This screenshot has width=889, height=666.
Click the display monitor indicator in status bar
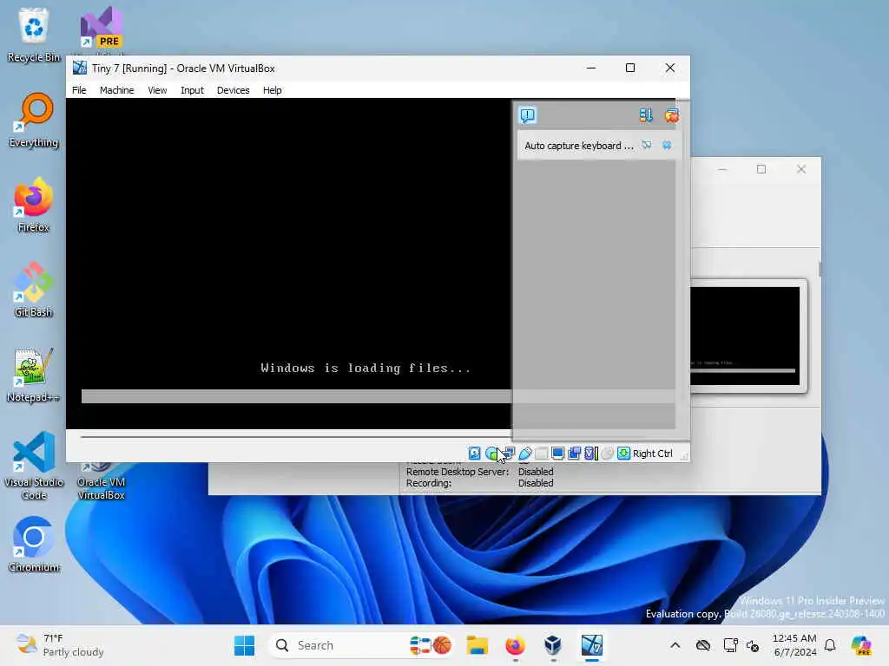pyautogui.click(x=558, y=453)
